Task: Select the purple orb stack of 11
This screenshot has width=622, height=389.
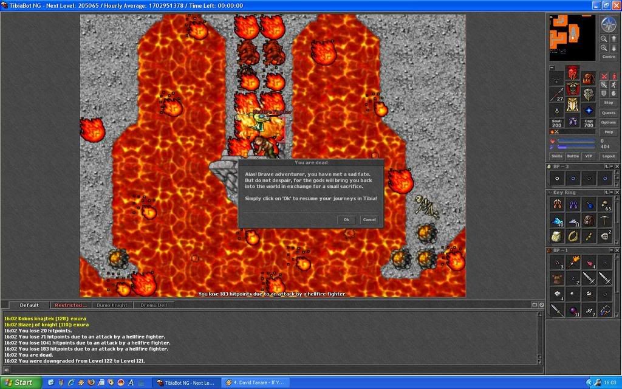Action: (x=573, y=311)
